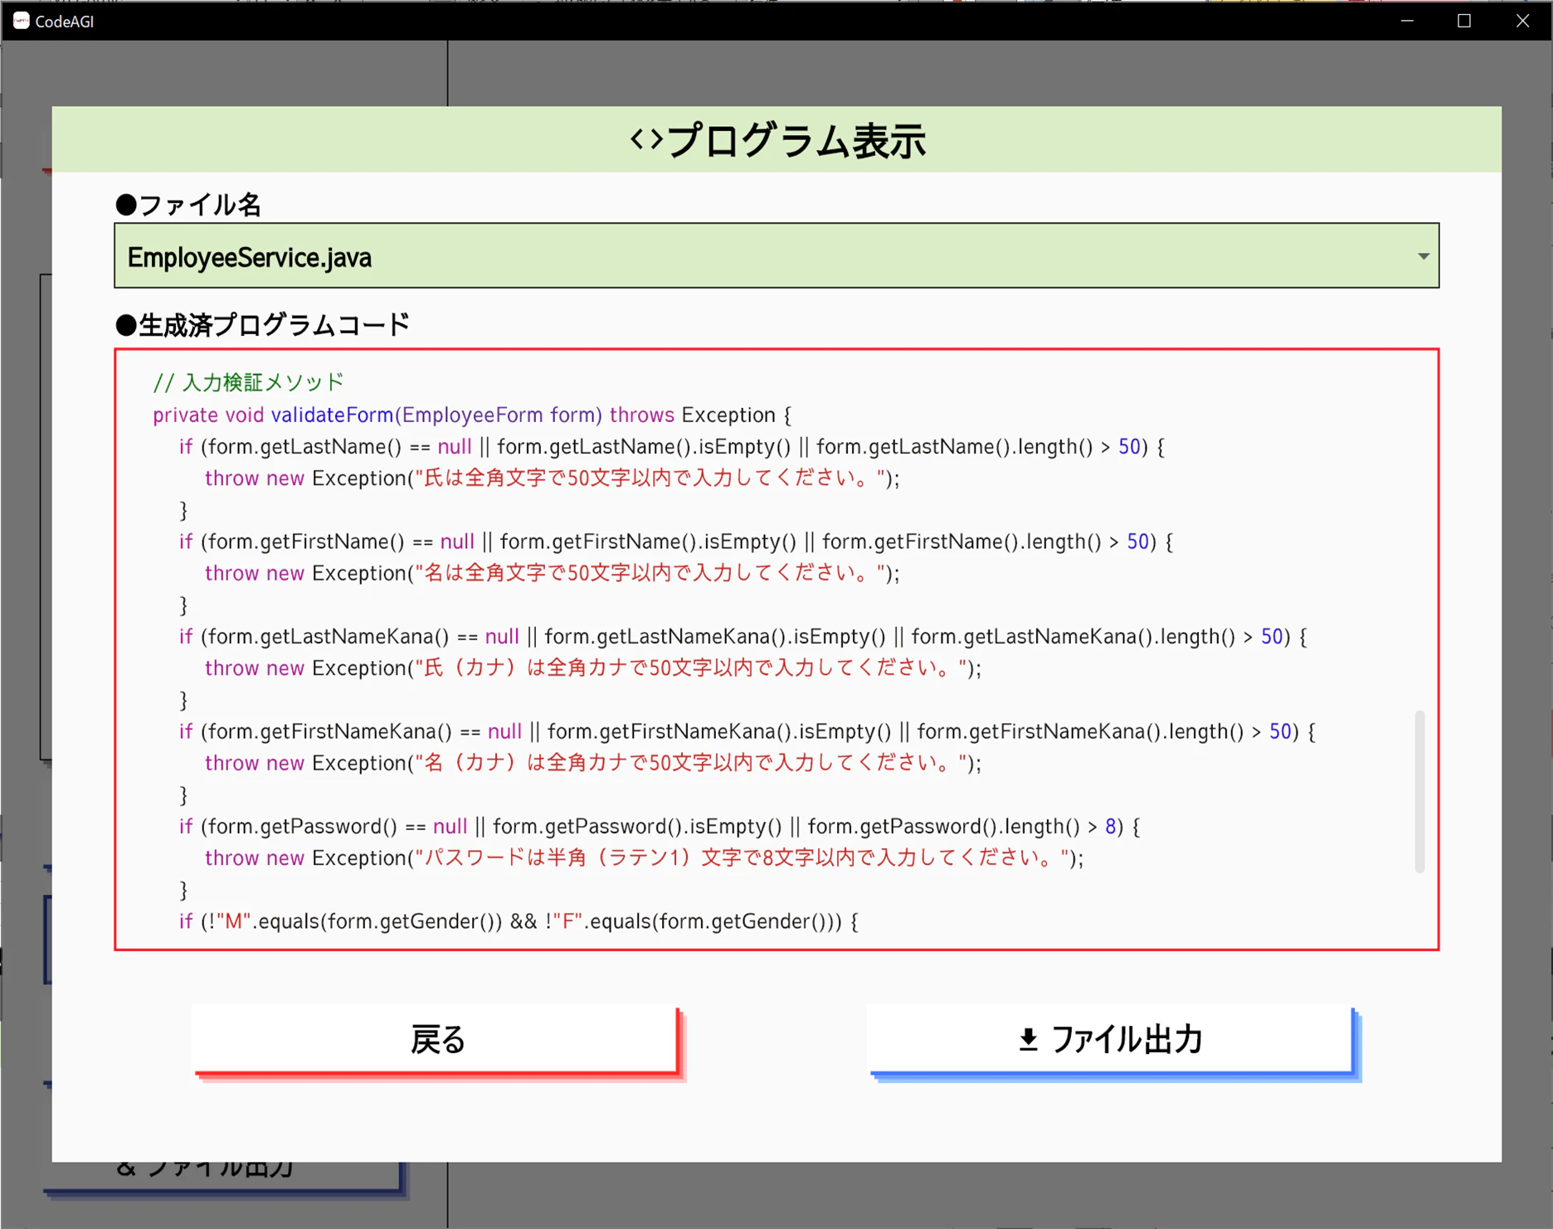Click the '氏は全角文字で50文字以内' exception line
1553x1229 pixels.
pyautogui.click(x=553, y=478)
